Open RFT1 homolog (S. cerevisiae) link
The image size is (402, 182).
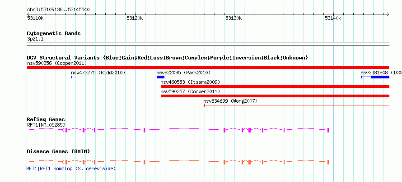(x=71, y=168)
